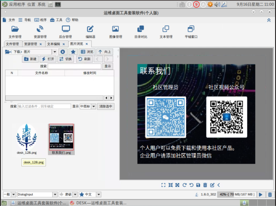The height and width of the screenshot is (206, 276).
Task: Edit the previewed image with pencil icon
Action: tap(212, 185)
